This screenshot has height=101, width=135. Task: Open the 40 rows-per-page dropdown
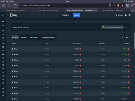coord(128,37)
